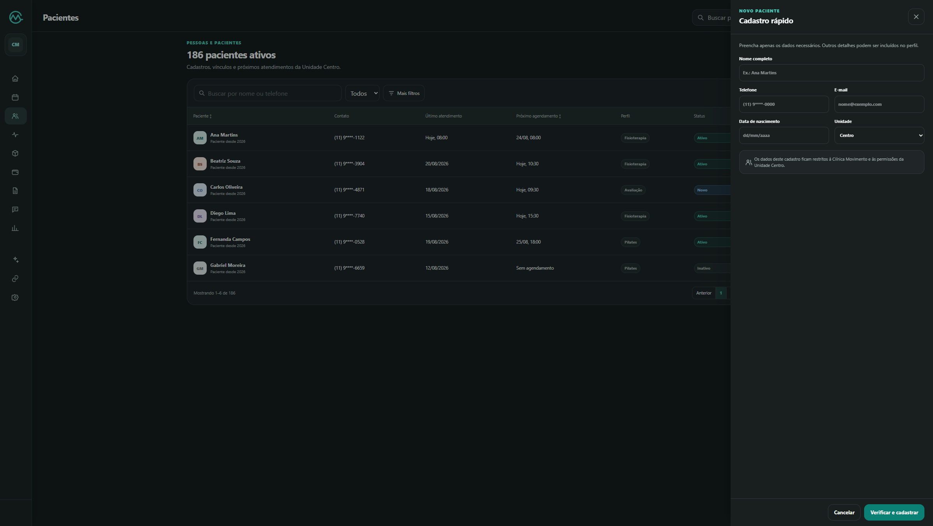This screenshot has width=933, height=526.
Task: Close the Cadastro rápido panel
Action: (916, 17)
